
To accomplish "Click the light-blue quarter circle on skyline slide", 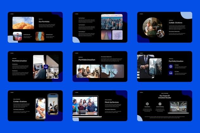I will (x=76, y=39).
